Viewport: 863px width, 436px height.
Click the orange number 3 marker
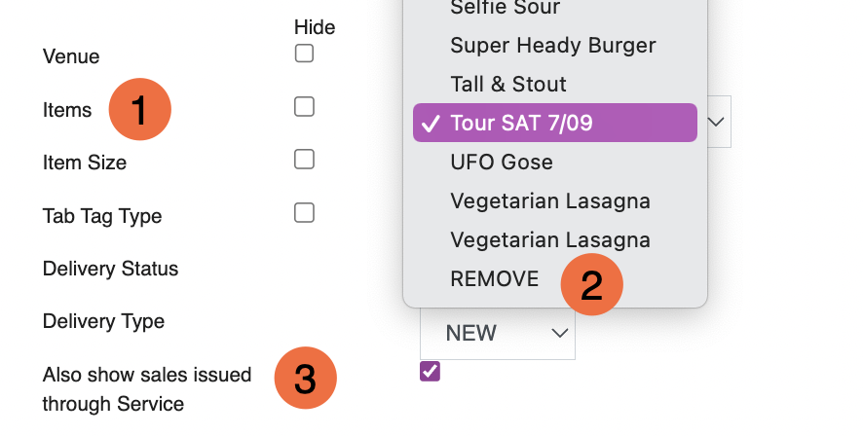click(x=306, y=378)
